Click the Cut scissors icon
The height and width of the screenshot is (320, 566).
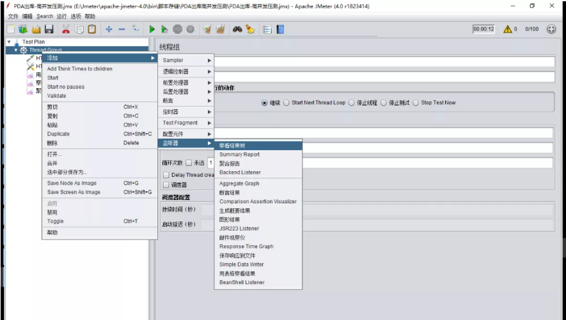click(66, 29)
